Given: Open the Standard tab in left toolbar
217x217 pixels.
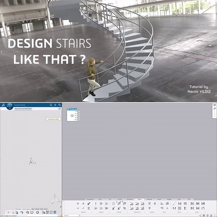Looking at the screenshot, I should pos(19,209).
